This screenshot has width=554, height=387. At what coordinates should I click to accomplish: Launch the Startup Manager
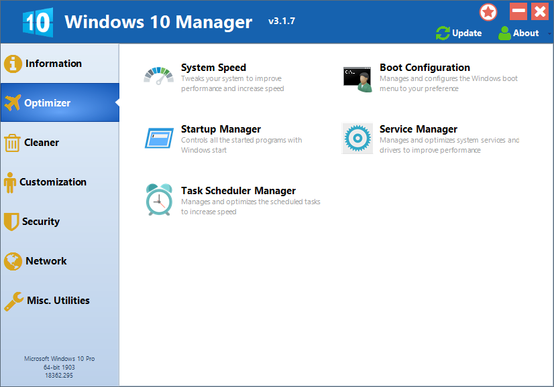click(x=221, y=129)
